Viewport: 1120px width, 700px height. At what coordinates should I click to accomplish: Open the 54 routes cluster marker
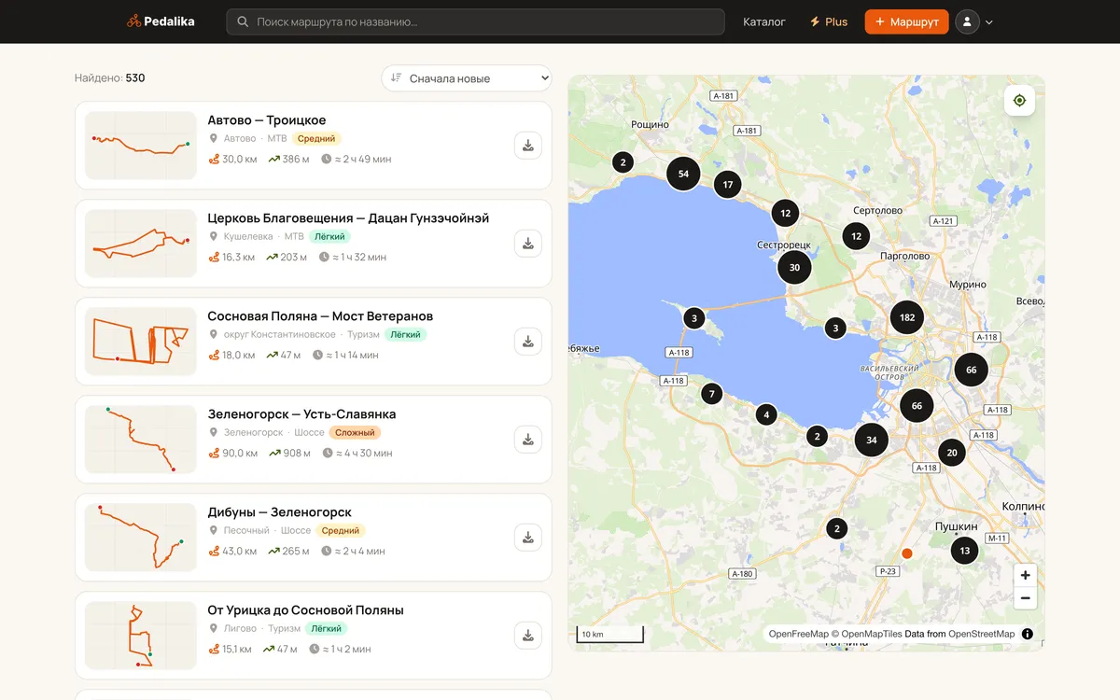point(683,174)
